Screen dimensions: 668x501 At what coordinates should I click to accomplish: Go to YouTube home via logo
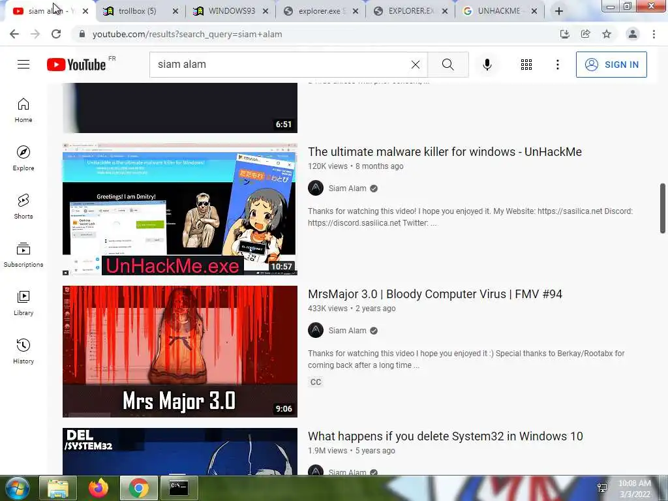(77, 65)
